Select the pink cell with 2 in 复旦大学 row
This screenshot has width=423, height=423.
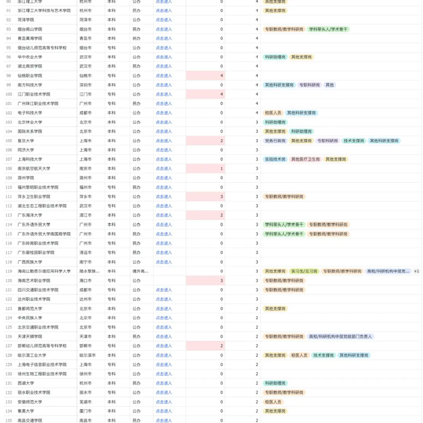click(205, 141)
